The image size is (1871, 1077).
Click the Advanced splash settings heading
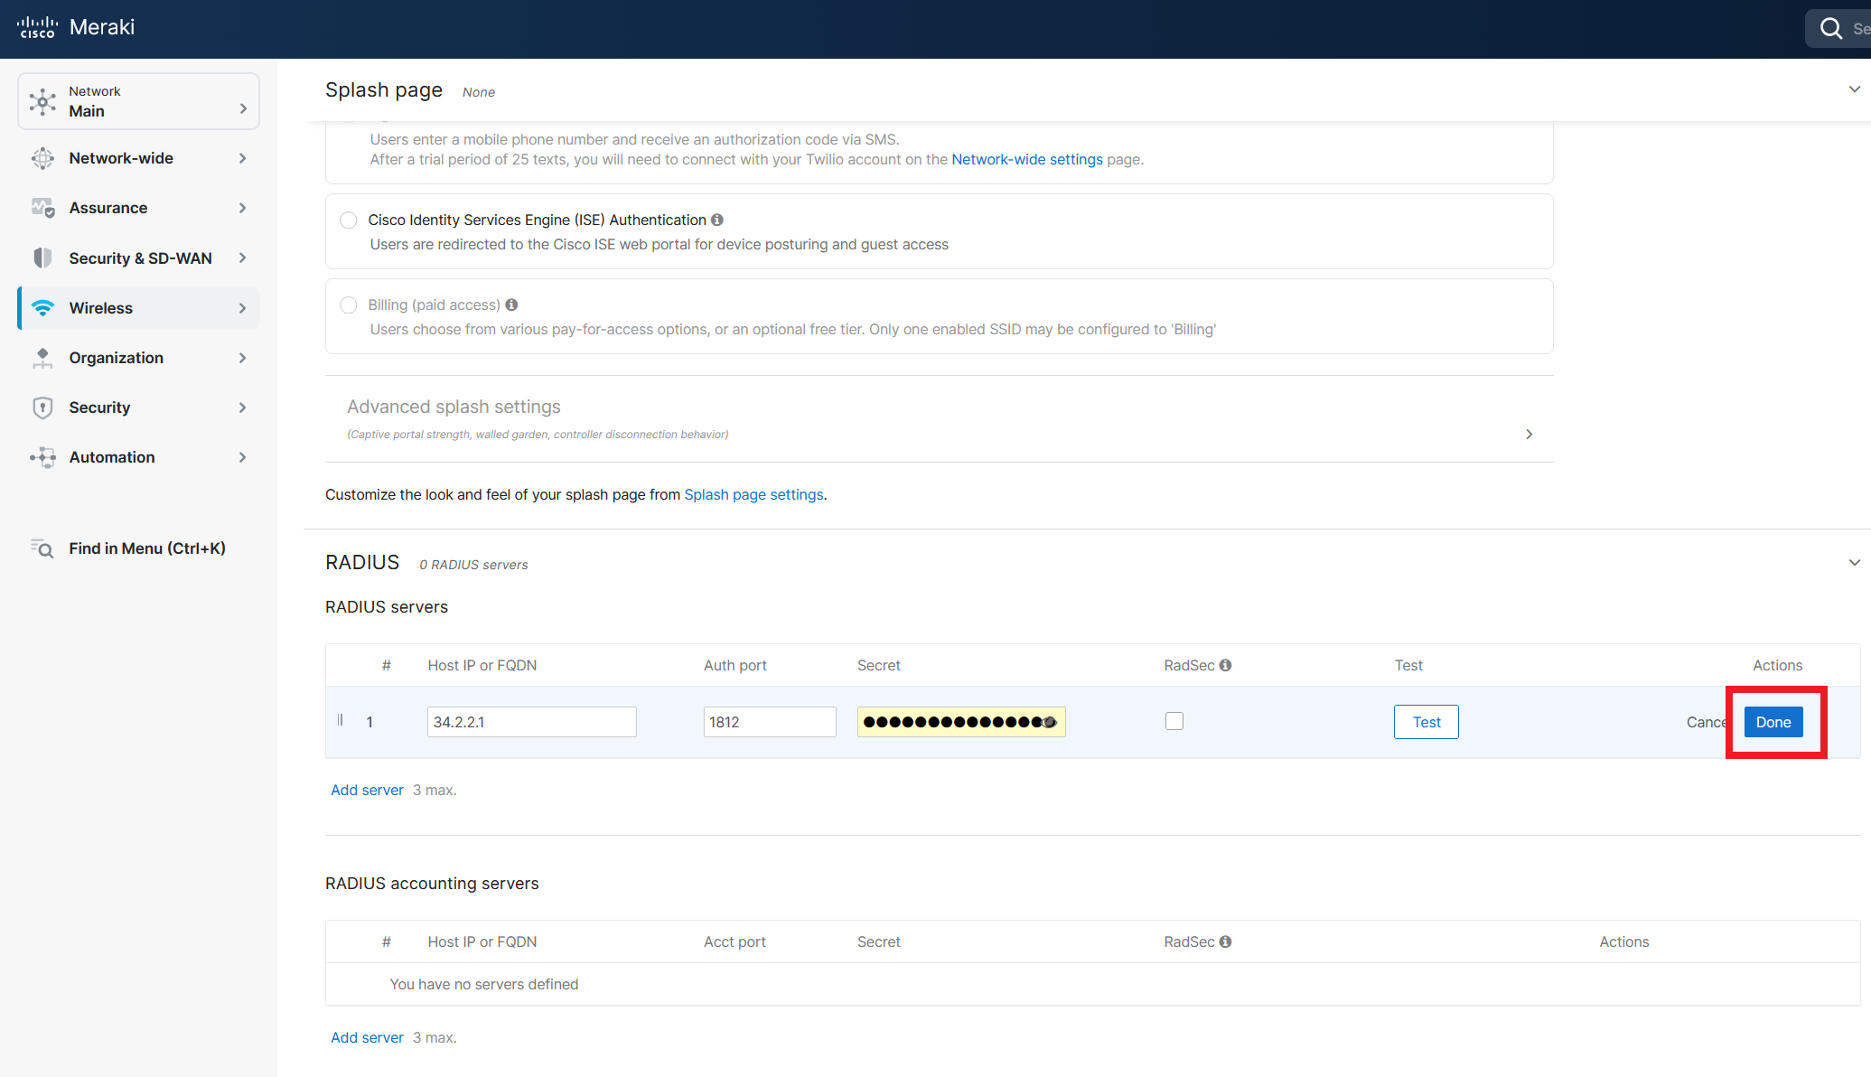(454, 407)
